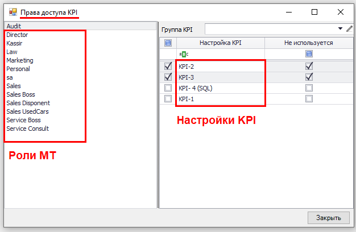356x232 pixels.
Task: Click filter checkbox icon under Не используется
Action: click(309, 54)
